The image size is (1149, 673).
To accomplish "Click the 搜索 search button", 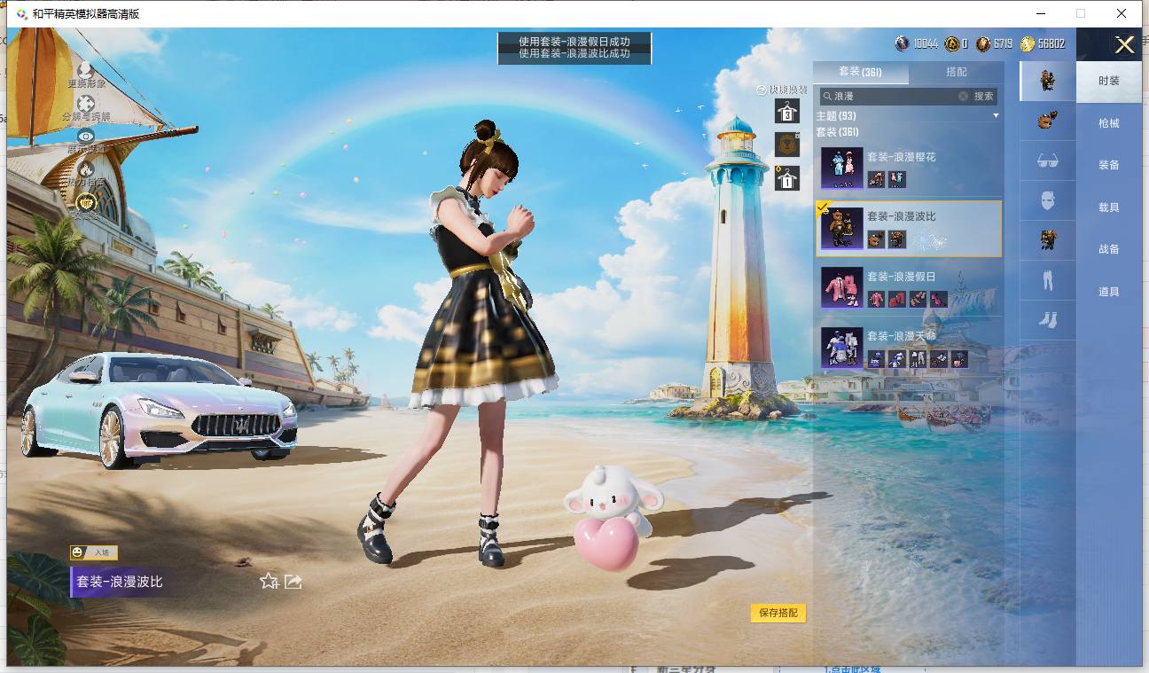I will (984, 96).
